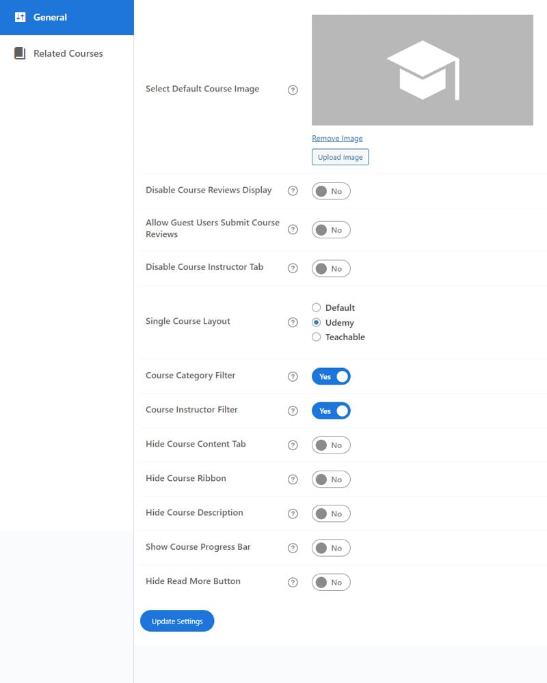Turn off Course Instructor Filter switch

(331, 410)
